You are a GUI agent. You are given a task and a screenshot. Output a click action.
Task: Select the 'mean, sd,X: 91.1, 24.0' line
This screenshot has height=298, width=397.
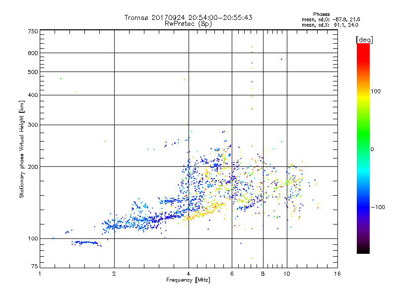(x=330, y=25)
